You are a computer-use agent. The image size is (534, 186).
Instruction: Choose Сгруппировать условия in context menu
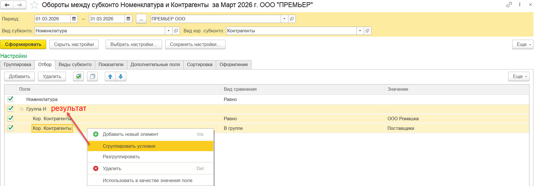[129, 146]
